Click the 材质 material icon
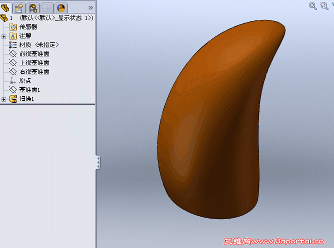This screenshot has height=248, width=334. pos(13,45)
